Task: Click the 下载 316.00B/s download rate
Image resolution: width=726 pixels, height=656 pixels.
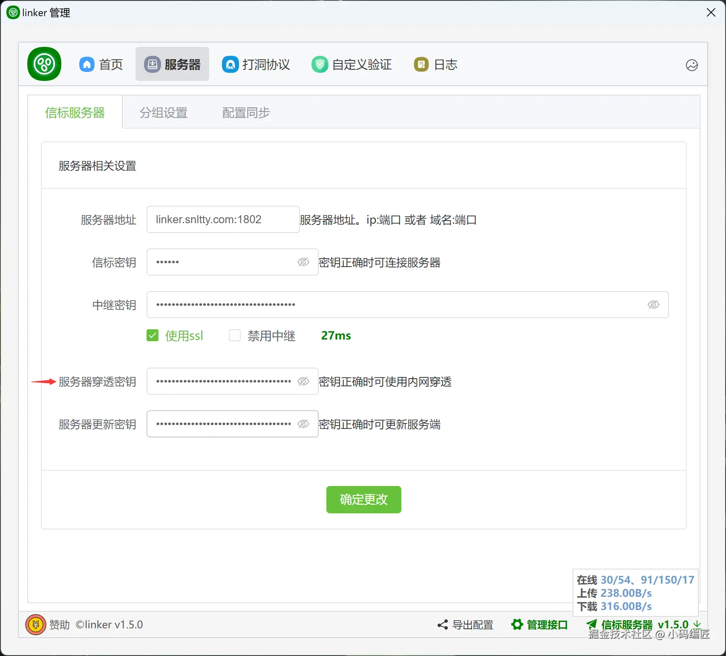Action: tap(614, 606)
